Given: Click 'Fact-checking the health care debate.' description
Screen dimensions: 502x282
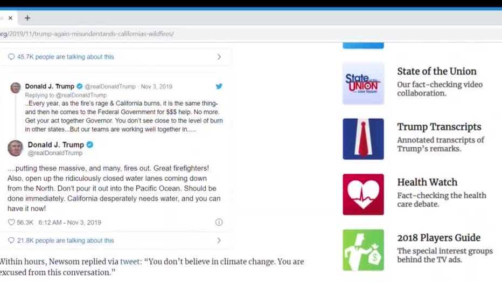Looking at the screenshot, I should point(442,200).
